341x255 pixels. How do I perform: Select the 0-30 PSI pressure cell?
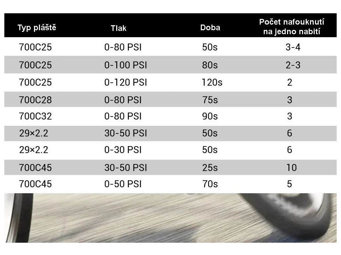point(123,150)
